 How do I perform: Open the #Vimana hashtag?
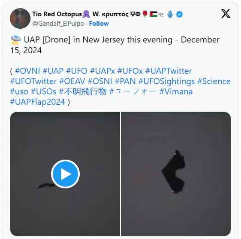[x=176, y=92]
